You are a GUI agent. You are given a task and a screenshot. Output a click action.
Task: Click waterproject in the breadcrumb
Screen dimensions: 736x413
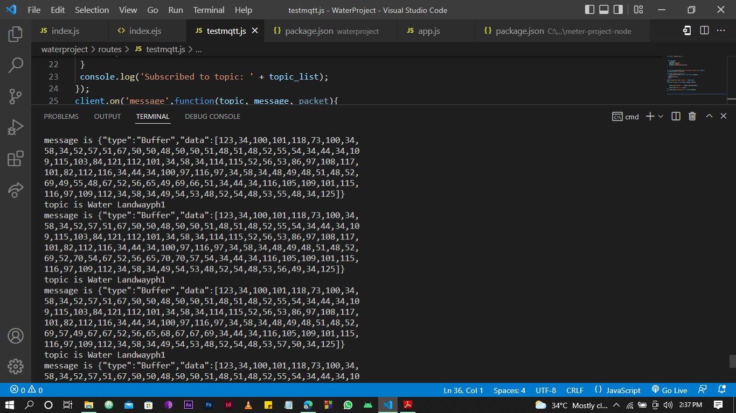[x=65, y=49]
